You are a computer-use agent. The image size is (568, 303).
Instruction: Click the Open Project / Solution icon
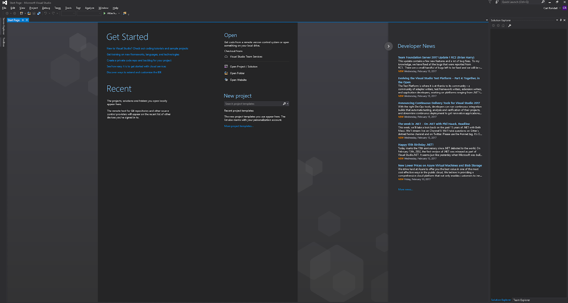tap(226, 67)
